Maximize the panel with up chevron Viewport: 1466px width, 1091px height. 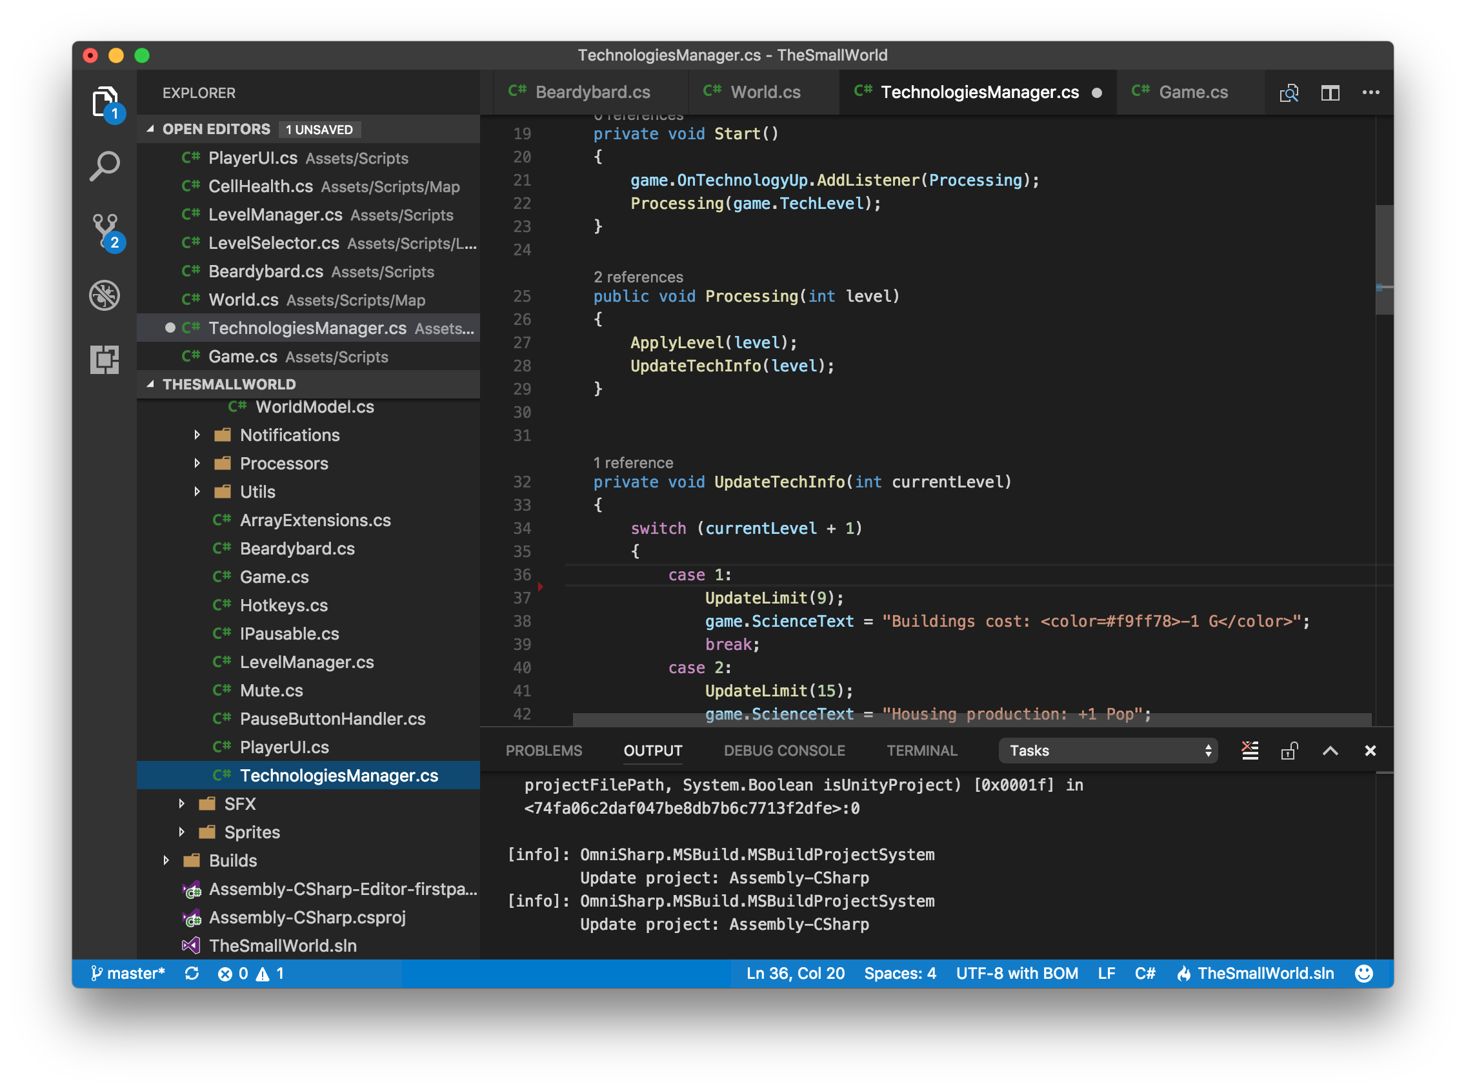point(1330,751)
